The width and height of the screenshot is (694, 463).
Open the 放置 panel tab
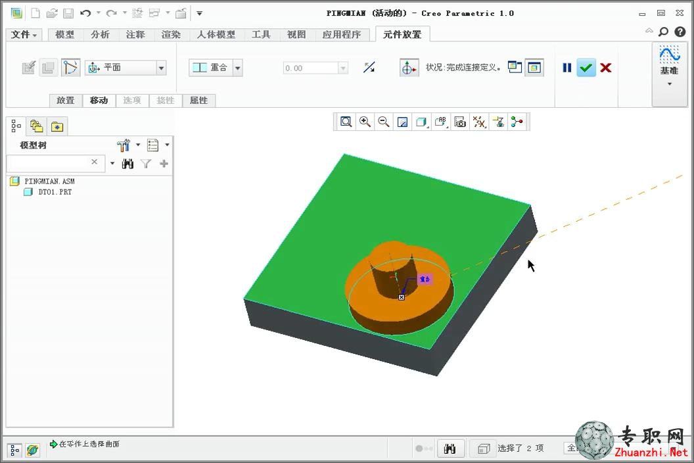[66, 101]
